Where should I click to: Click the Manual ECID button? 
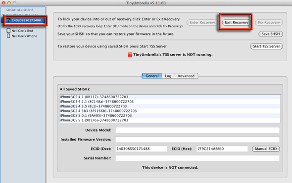pos(266,149)
